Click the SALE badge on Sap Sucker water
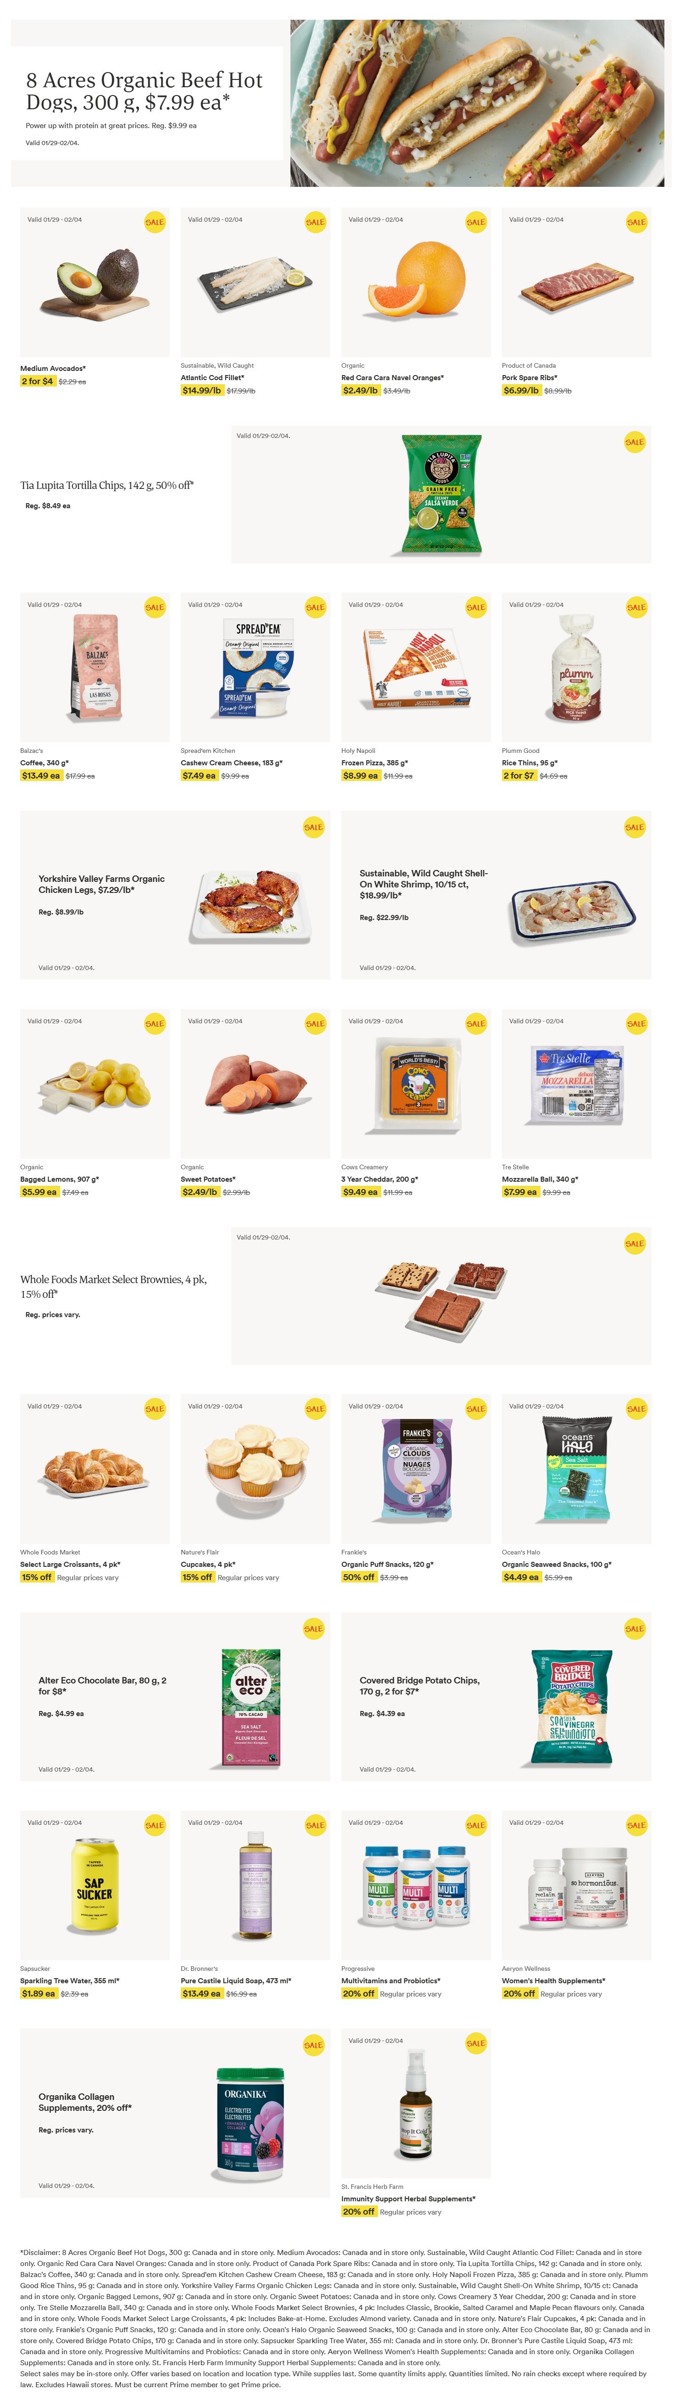685x2401 pixels. (x=155, y=1825)
